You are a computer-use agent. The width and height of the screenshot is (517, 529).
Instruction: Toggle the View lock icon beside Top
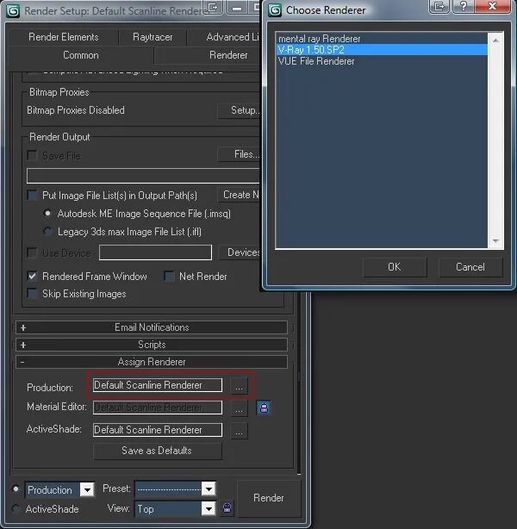(227, 507)
